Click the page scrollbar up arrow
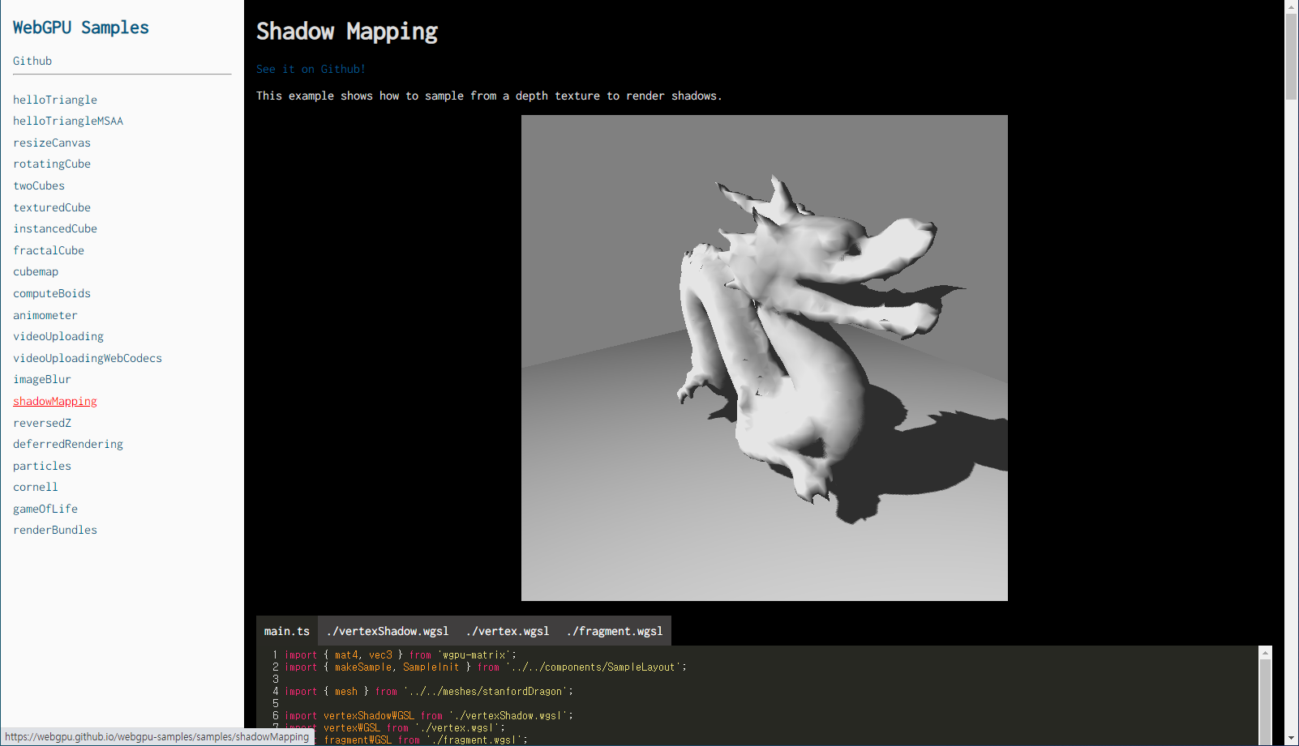This screenshot has width=1299, height=746. click(1292, 6)
